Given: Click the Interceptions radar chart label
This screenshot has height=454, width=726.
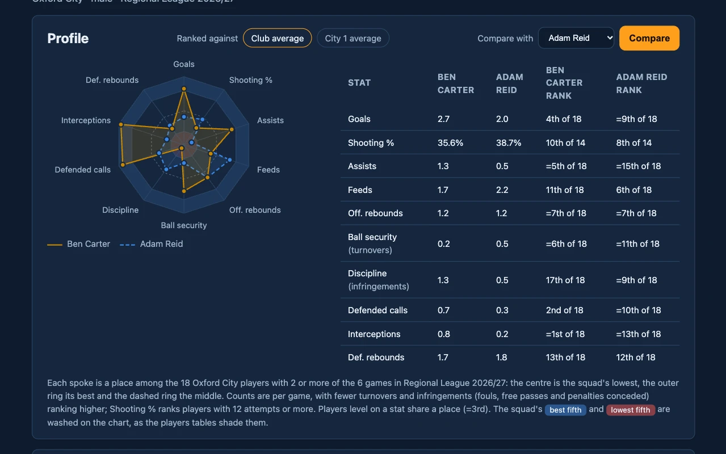Looking at the screenshot, I should [x=86, y=120].
